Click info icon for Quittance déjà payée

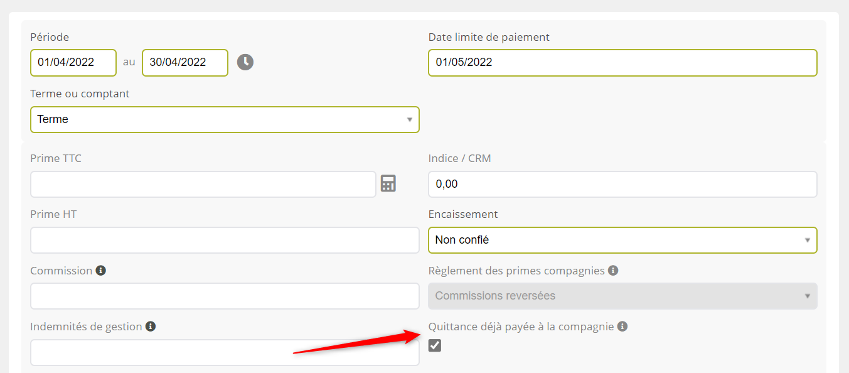(x=622, y=327)
